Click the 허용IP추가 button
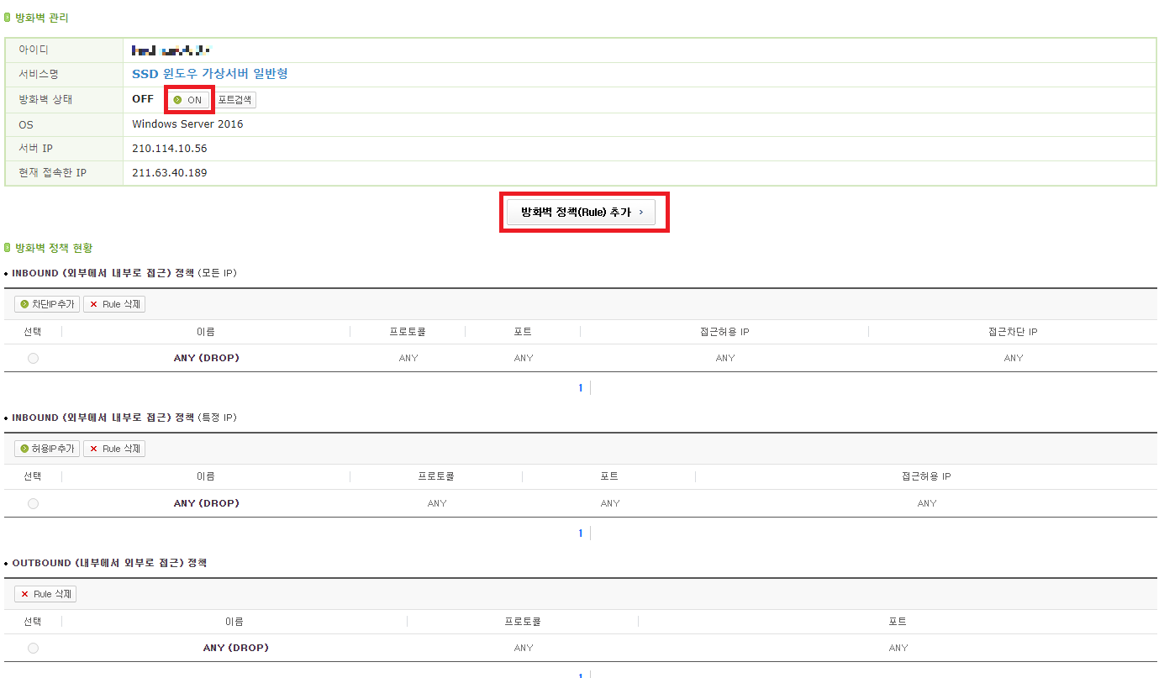Screen dimensions: 1164x678 [47, 449]
